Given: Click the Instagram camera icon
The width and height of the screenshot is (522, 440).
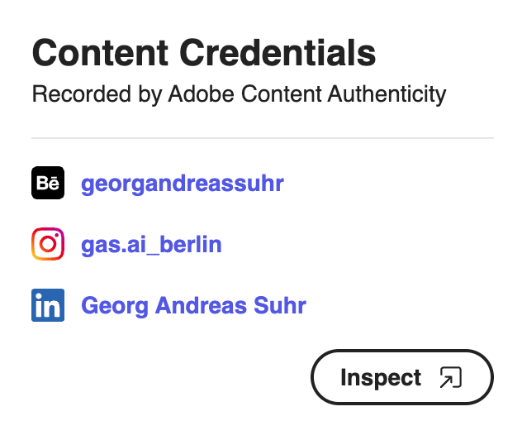Looking at the screenshot, I should pos(48,244).
